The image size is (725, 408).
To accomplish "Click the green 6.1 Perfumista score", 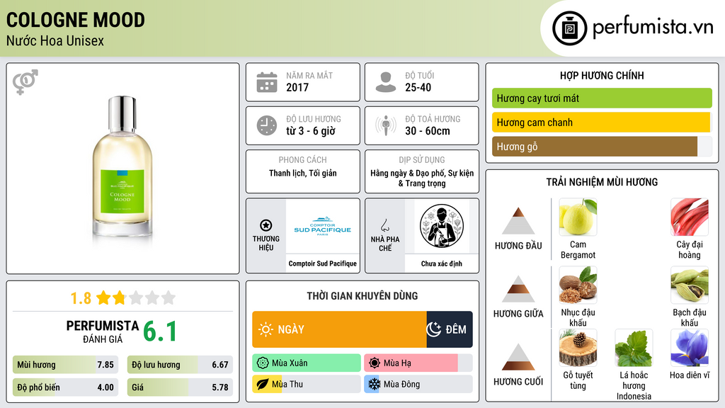I will tap(160, 331).
